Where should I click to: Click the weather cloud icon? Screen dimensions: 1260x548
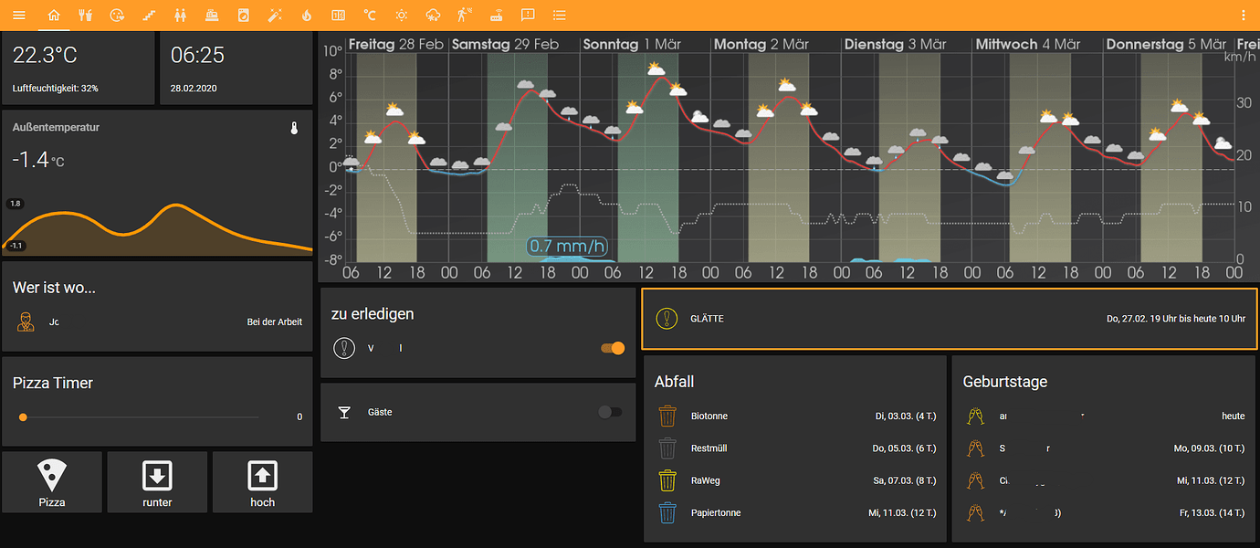pyautogui.click(x=431, y=15)
